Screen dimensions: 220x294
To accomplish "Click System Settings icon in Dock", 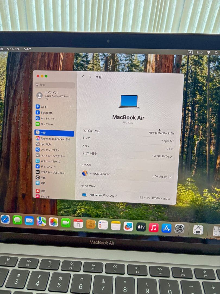I will click(180, 229).
